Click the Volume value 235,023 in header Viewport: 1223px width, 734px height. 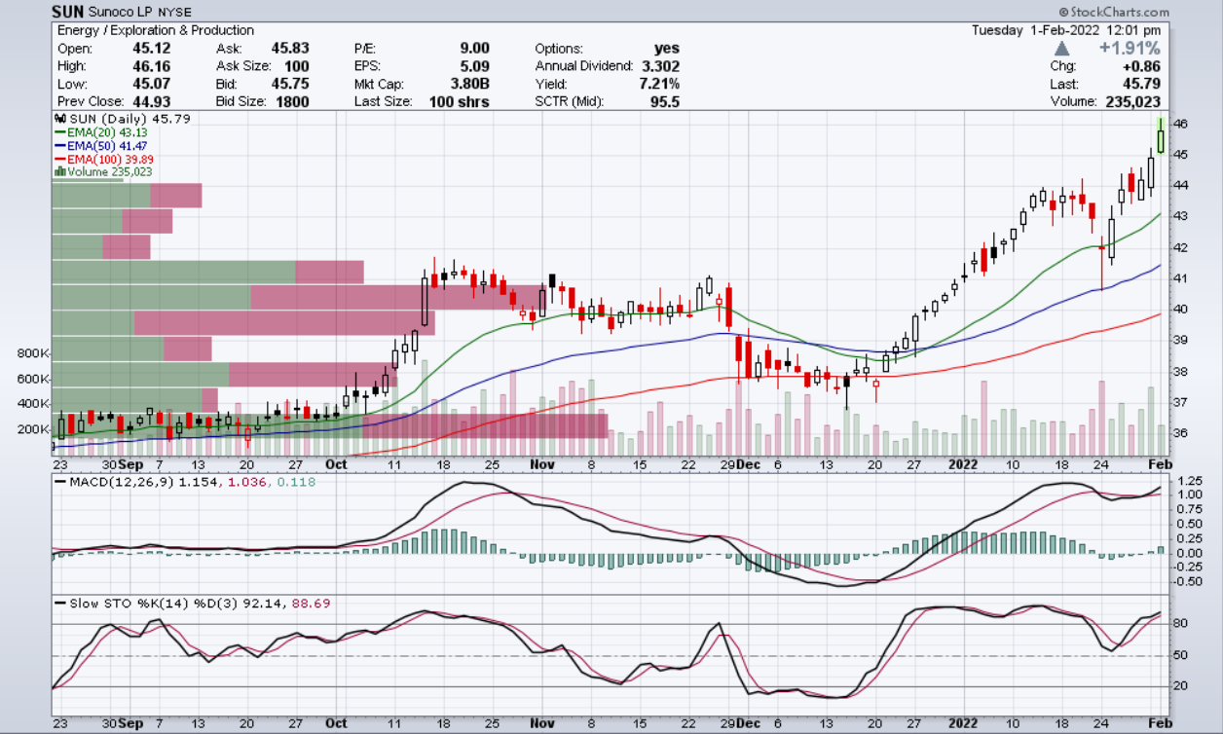pyautogui.click(x=1133, y=101)
